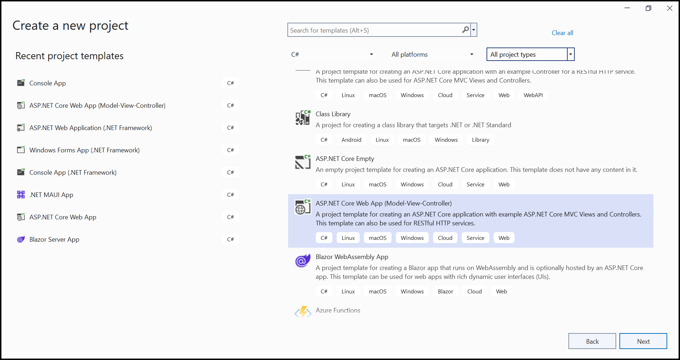The width and height of the screenshot is (680, 360).
Task: Click the Windows tag under Blazor WebAssembly App
Action: 412,291
